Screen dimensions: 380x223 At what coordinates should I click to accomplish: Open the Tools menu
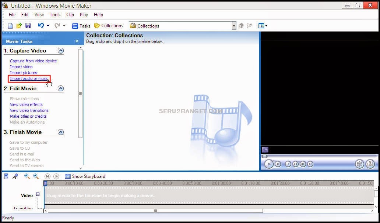pos(55,15)
